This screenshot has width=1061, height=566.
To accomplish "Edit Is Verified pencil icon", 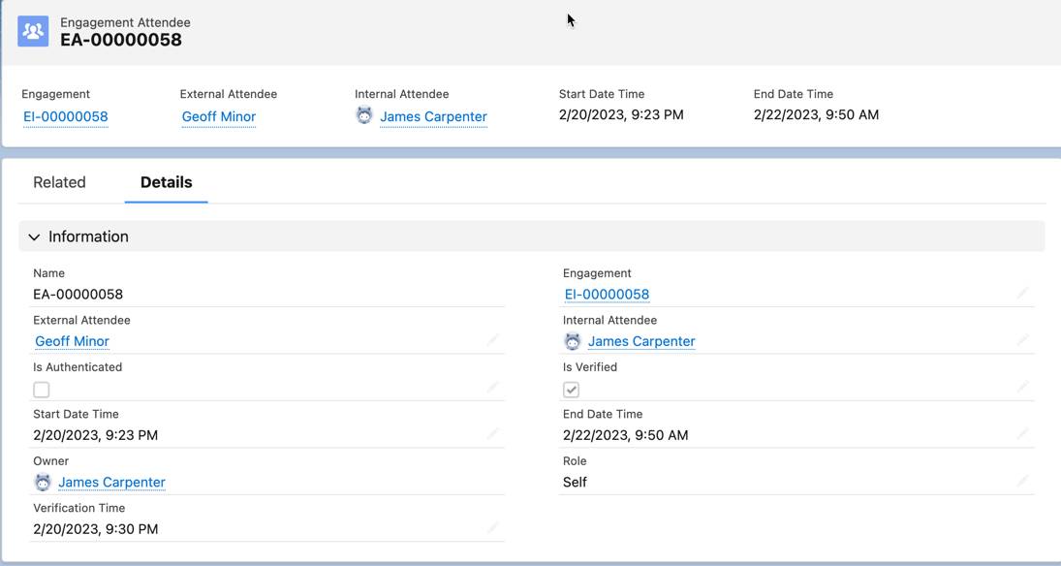I will click(1022, 388).
